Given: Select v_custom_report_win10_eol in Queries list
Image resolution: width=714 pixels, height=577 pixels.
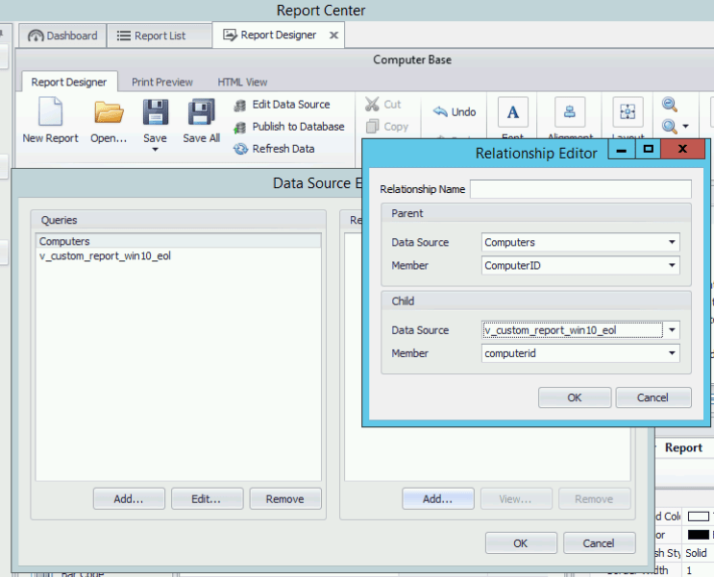Looking at the screenshot, I should coord(105,256).
